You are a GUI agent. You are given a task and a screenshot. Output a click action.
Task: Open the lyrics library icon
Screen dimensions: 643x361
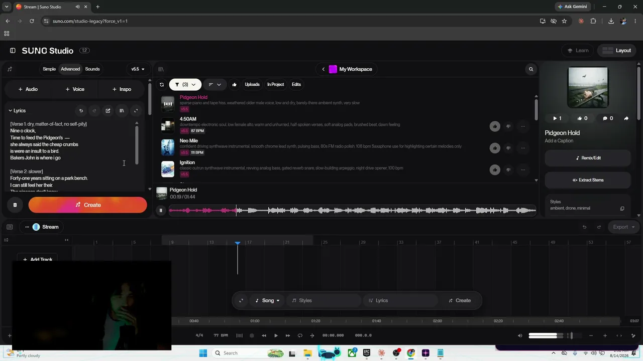pos(122,111)
